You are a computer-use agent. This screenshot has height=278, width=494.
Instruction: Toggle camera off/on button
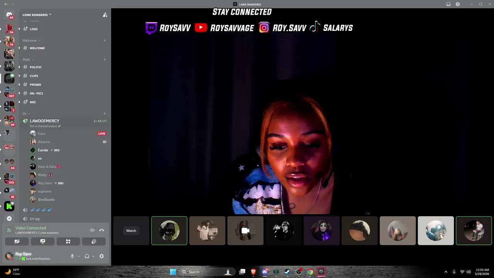point(17,241)
